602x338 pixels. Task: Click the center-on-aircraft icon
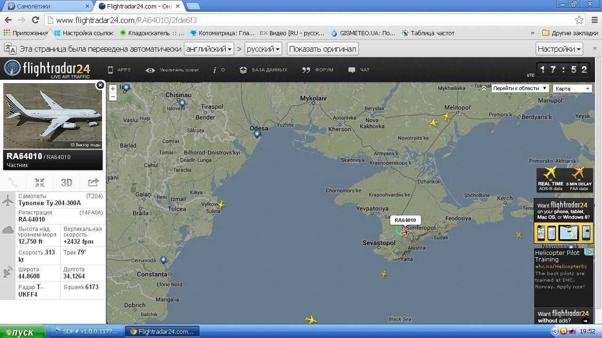40,183
